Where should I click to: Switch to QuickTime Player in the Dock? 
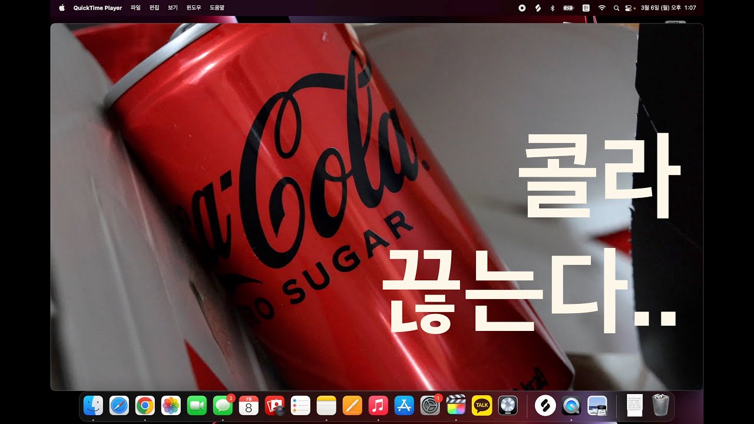pos(571,405)
